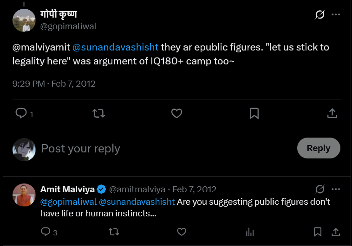This screenshot has width=352, height=246.
Task: Repost Amit Malviya's reply
Action: [x=114, y=232]
